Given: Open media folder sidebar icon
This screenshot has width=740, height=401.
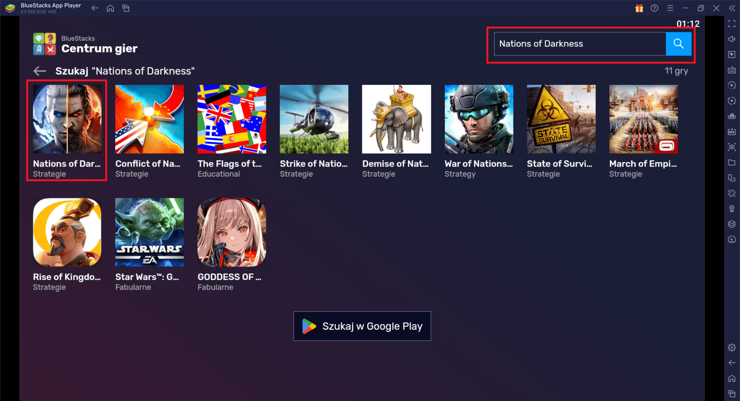Looking at the screenshot, I should tap(732, 162).
